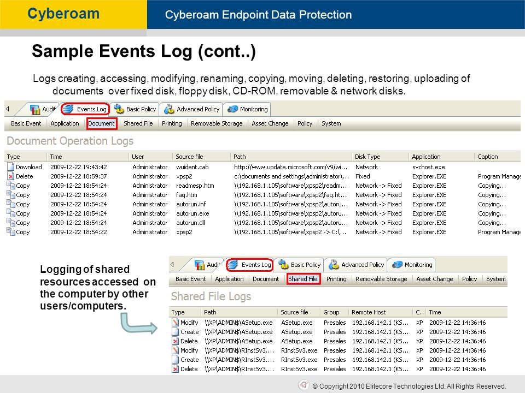This screenshot has width=525, height=393.
Task: Select the wuident.cab source file cell
Action: click(192, 167)
